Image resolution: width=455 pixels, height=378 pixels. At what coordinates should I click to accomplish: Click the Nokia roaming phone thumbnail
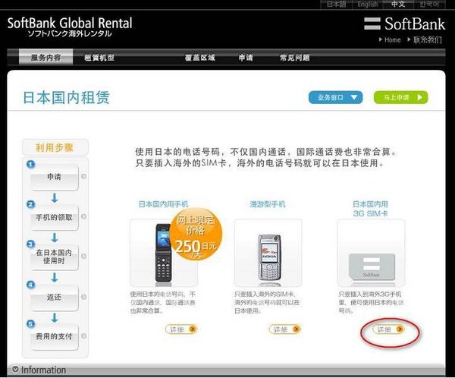point(268,253)
